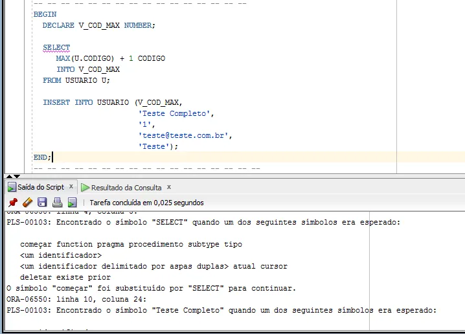This screenshot has height=334, width=465.
Task: Click the green script icon after the printer
Action: pos(72,203)
